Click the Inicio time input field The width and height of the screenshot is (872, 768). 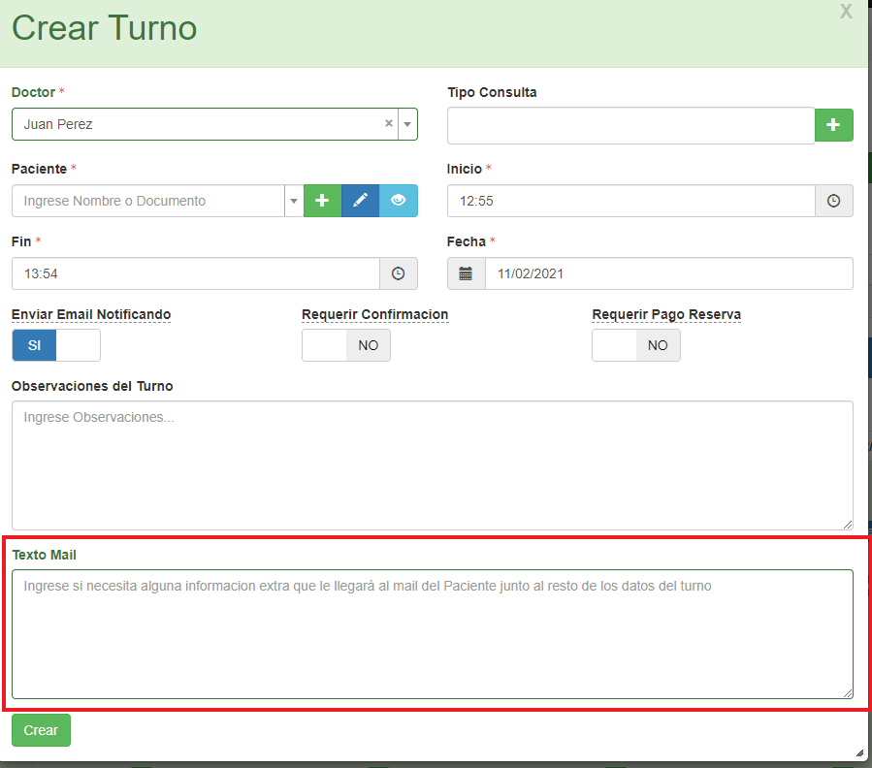tap(630, 201)
